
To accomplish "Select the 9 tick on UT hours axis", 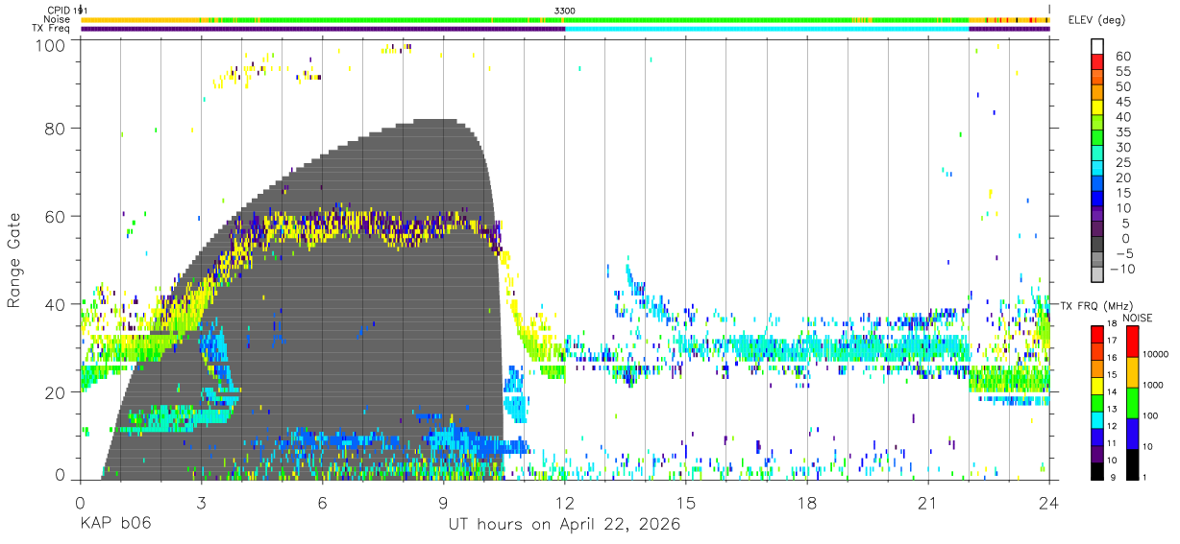I will [444, 503].
